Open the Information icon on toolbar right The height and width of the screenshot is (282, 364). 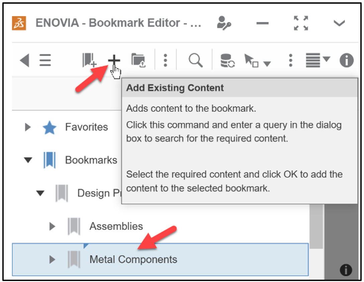point(346,61)
